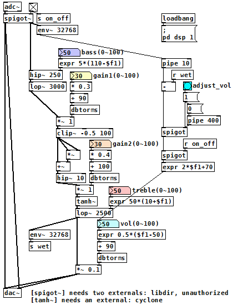The width and height of the screenshot is (233, 305).
Task: Select the 'r wet' receive object
Action: click(183, 75)
